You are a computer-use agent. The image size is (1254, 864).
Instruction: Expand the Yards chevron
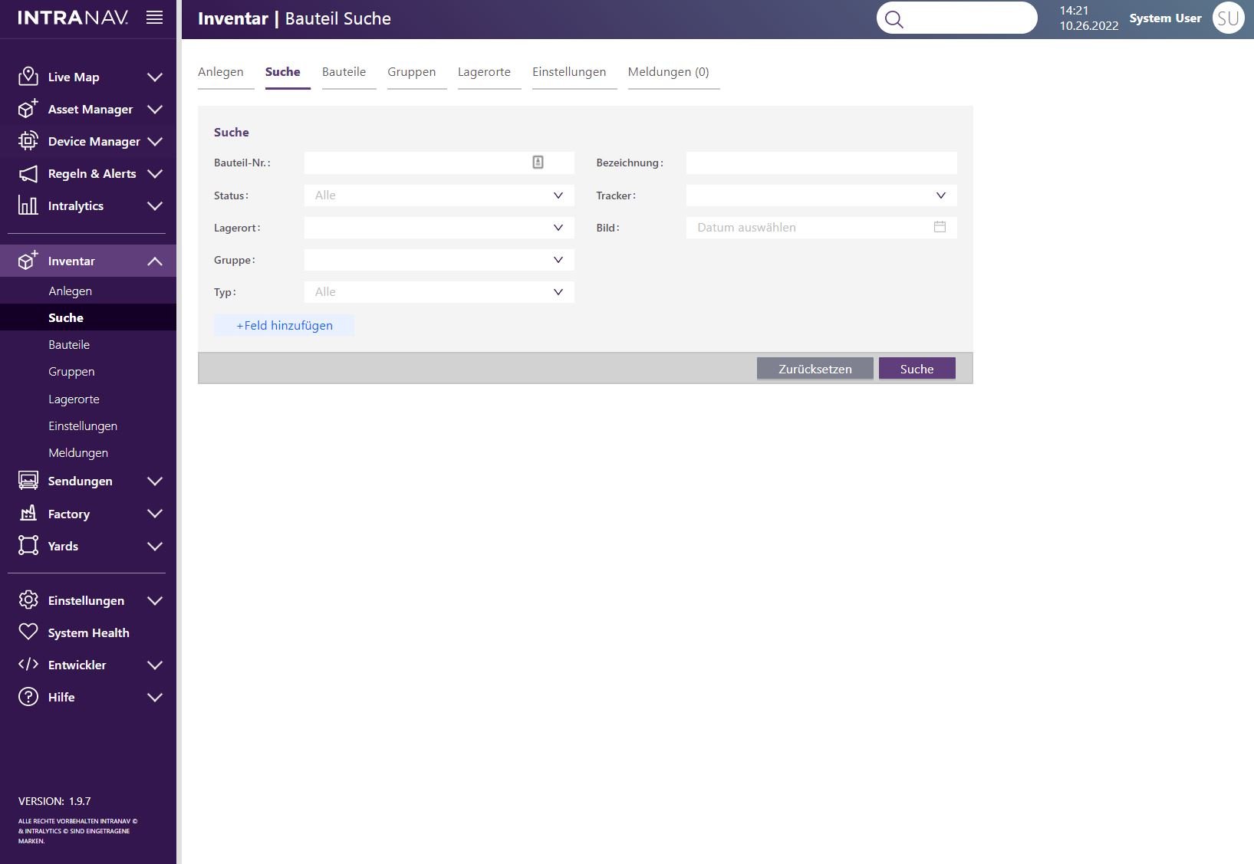click(x=155, y=546)
